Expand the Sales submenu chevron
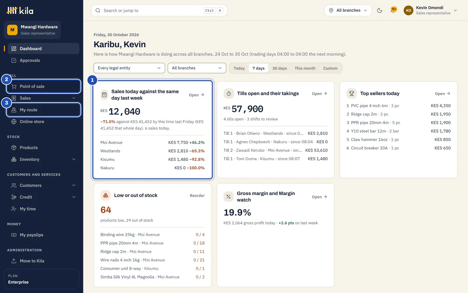Screen dimensions: 468x293 click(74, 98)
